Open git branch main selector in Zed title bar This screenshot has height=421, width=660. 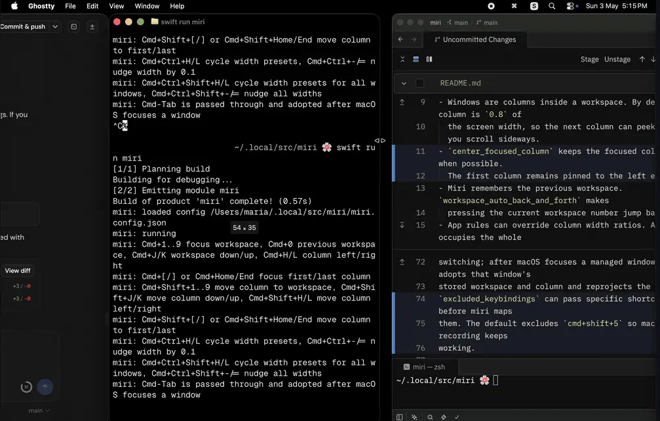pyautogui.click(x=486, y=23)
